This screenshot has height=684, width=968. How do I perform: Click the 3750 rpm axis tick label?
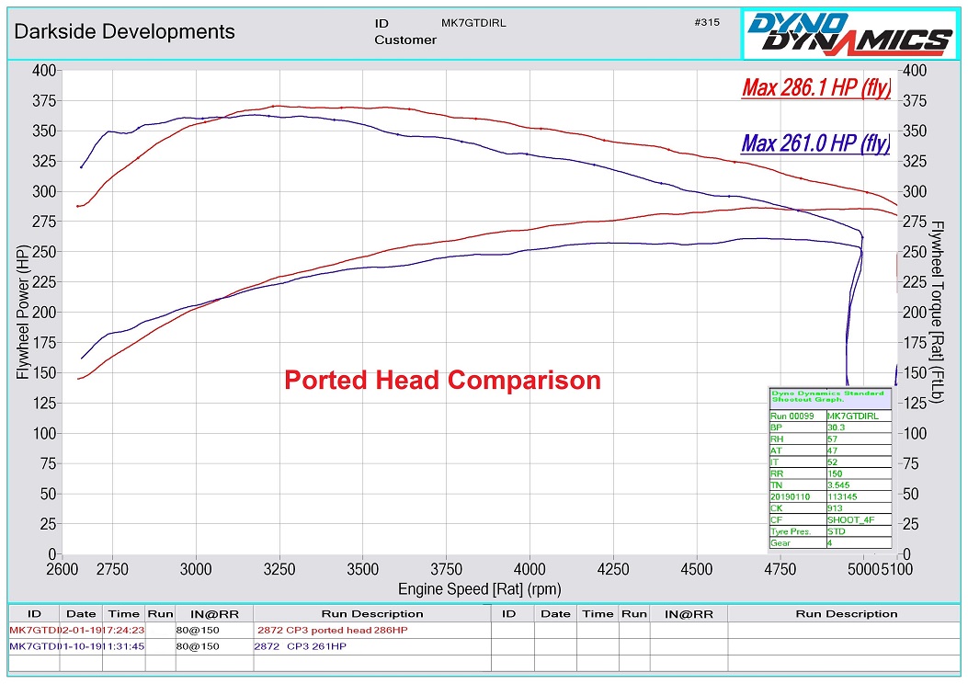(447, 569)
